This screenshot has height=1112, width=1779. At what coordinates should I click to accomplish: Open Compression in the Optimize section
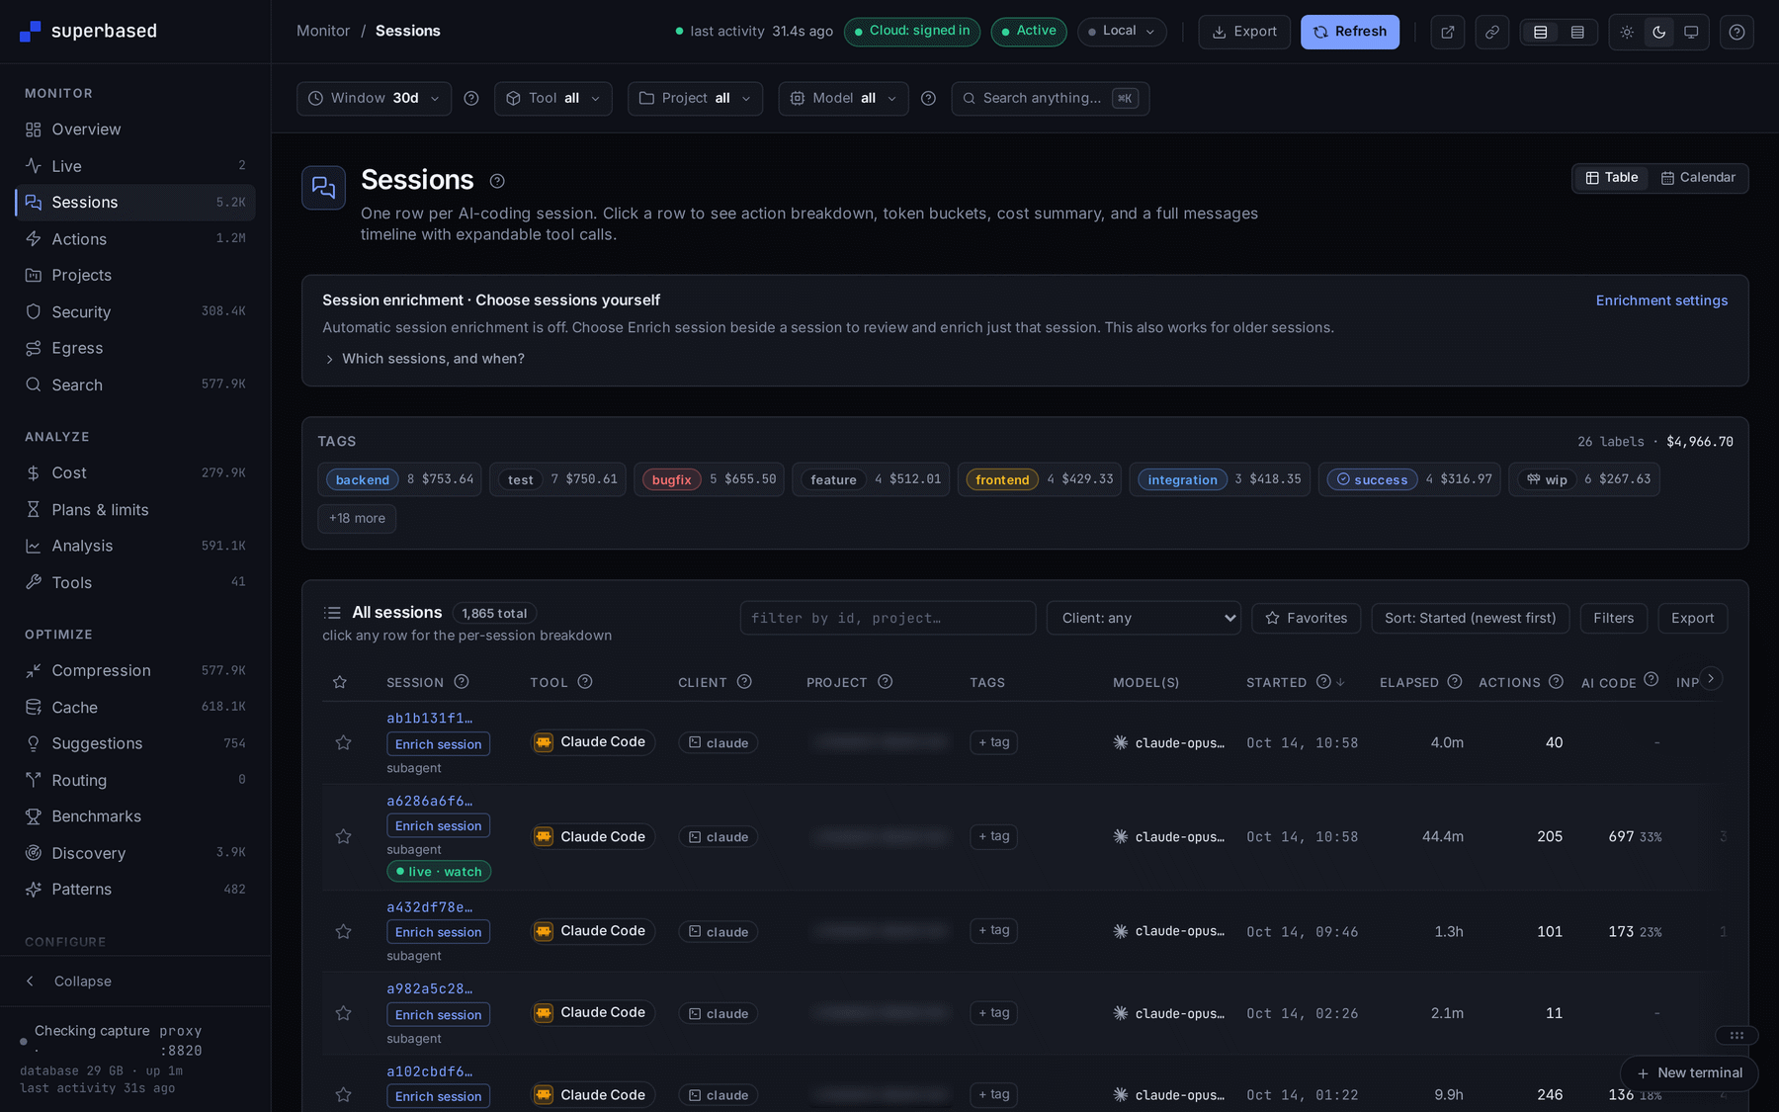135,671
